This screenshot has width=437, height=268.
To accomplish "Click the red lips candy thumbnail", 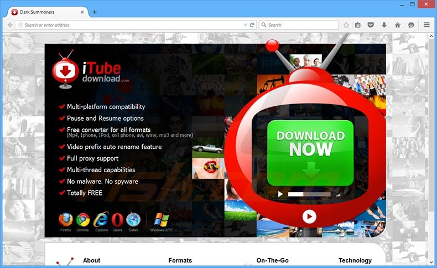I will (208, 168).
